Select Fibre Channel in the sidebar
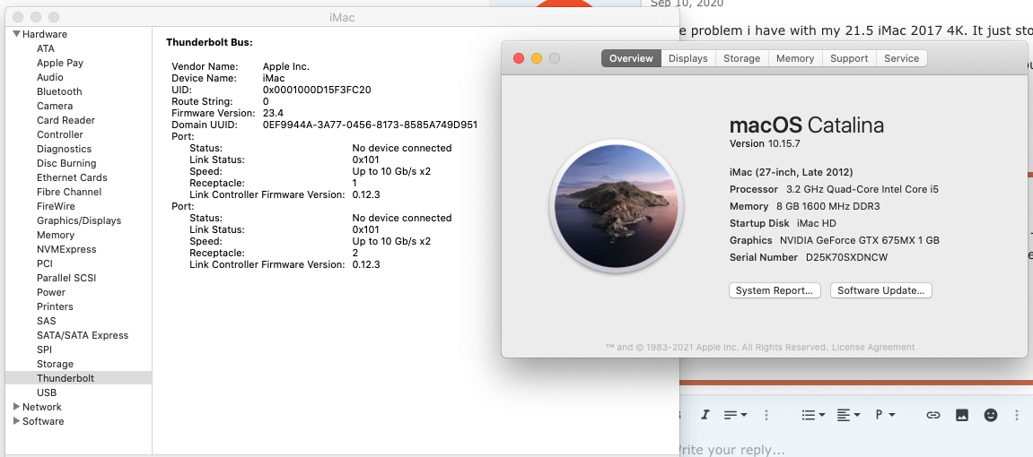 coord(69,192)
